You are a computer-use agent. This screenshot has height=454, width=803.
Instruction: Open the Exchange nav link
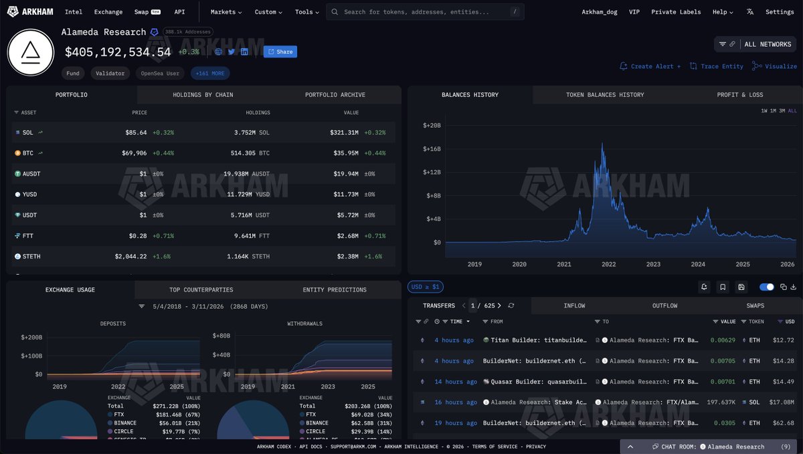coord(108,12)
